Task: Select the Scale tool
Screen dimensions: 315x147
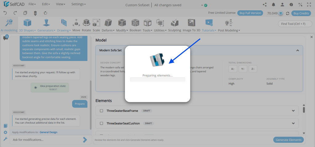Action: (x=96, y=25)
